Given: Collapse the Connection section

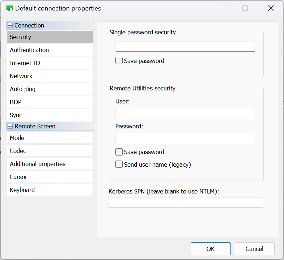Looking at the screenshot, I should (x=10, y=26).
